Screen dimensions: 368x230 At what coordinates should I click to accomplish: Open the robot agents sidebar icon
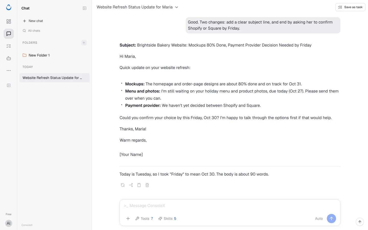[9, 58]
